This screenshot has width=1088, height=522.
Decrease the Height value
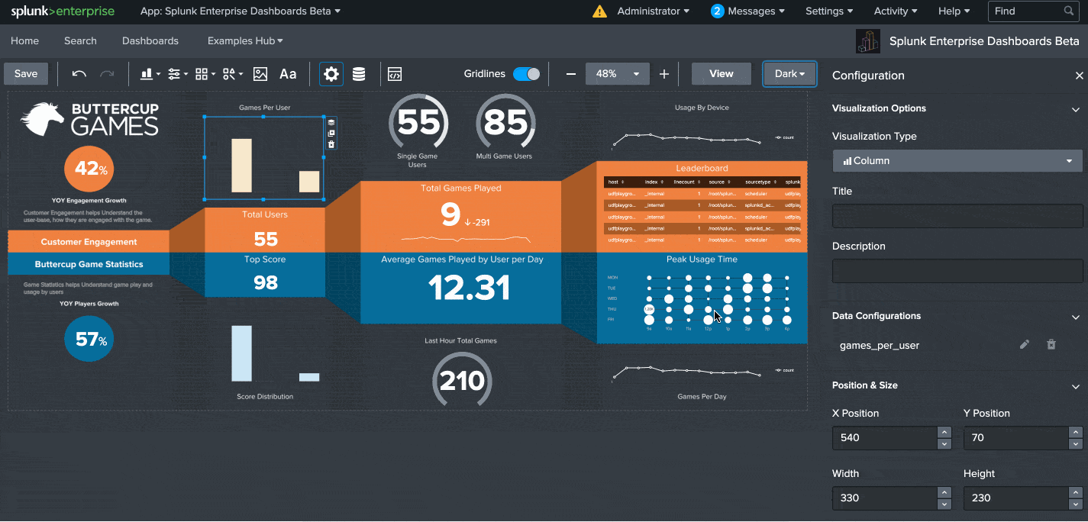pyautogui.click(x=1076, y=504)
